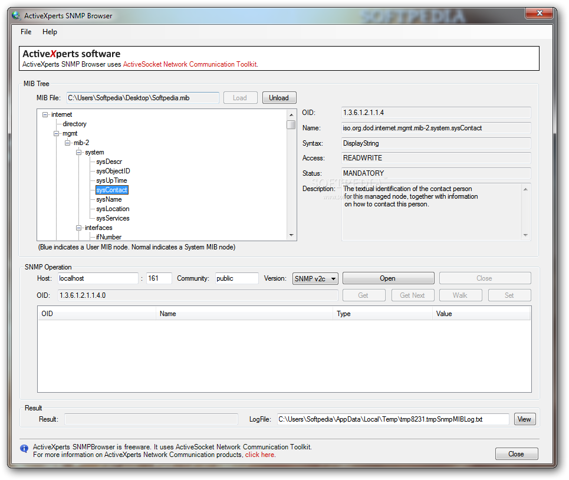Select sysUpTime in the MIB tree
The height and width of the screenshot is (480, 569).
click(x=111, y=180)
